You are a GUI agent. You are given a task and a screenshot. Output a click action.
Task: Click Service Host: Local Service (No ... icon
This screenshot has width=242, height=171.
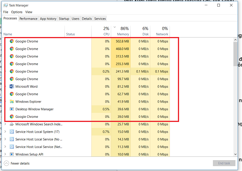(12, 139)
